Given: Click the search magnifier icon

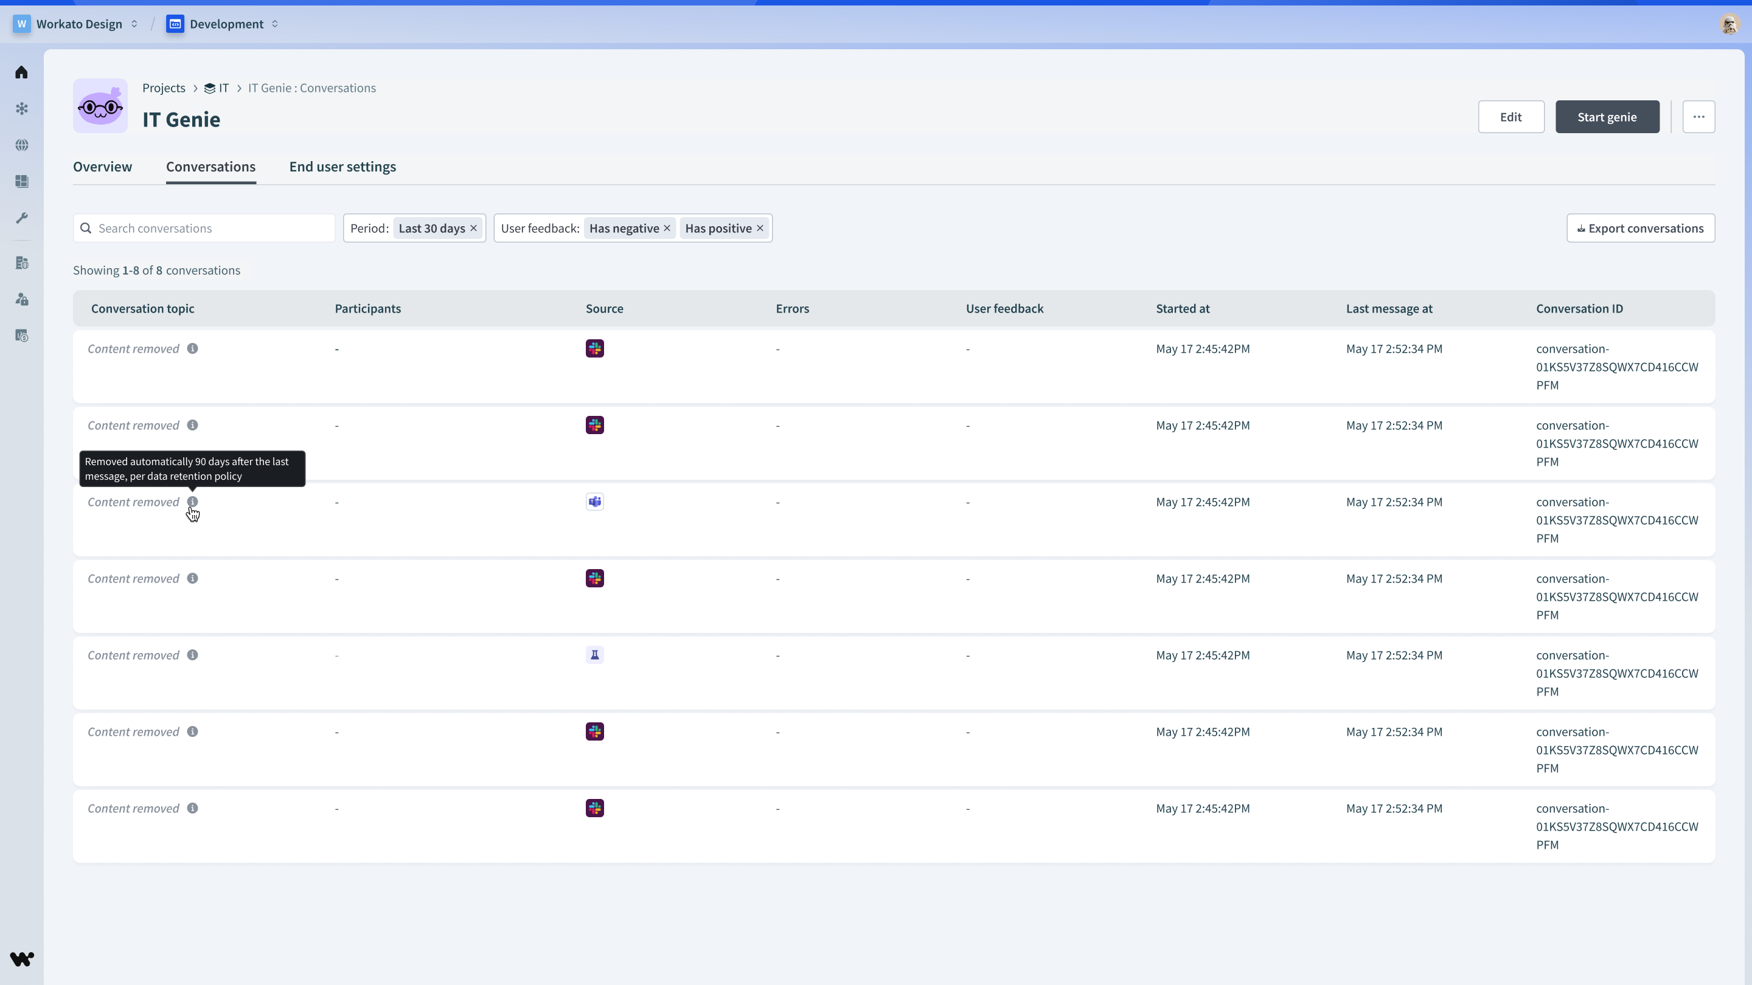Looking at the screenshot, I should tap(86, 229).
